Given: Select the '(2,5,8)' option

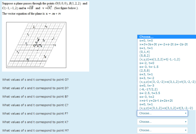Looking at the screenshot, I should tap(167, 70).
